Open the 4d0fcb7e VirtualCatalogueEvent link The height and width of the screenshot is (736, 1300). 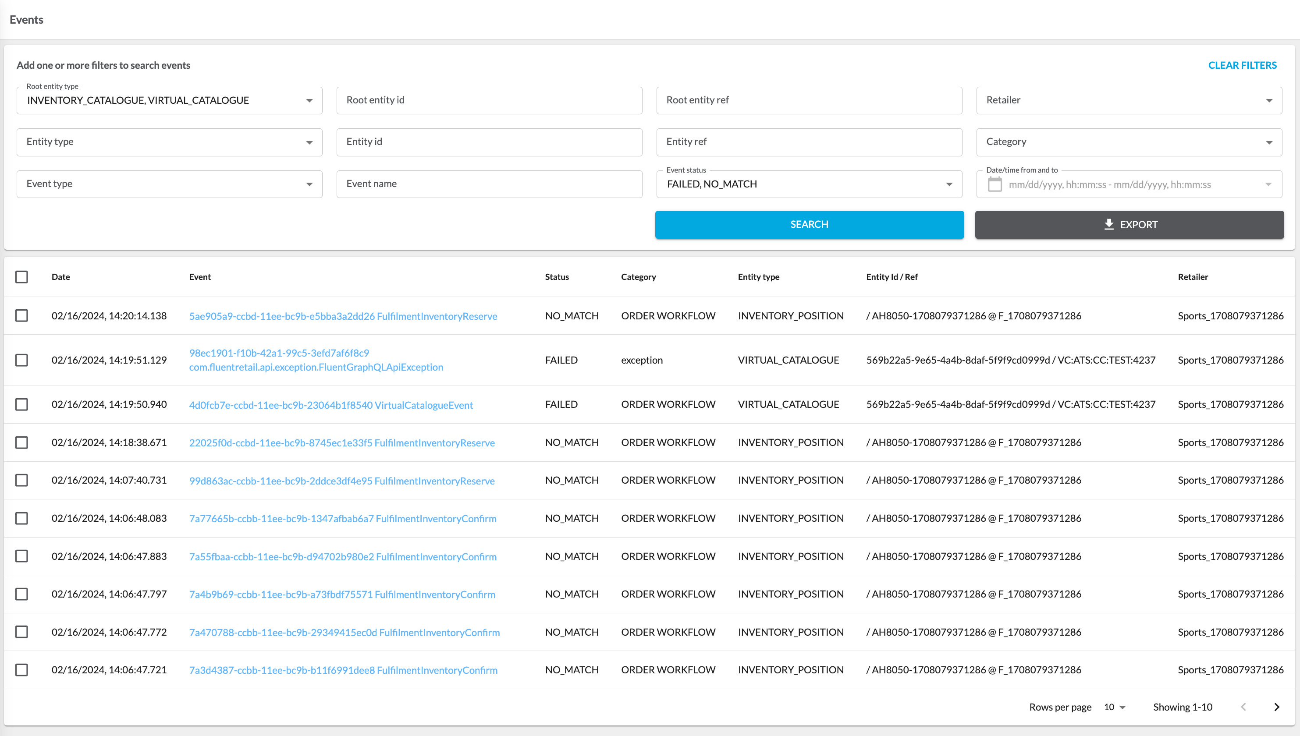(330, 405)
